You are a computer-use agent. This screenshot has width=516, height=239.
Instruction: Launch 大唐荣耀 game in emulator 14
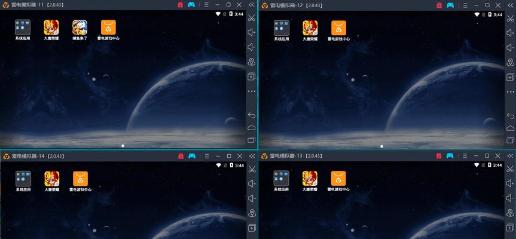pyautogui.click(x=51, y=179)
